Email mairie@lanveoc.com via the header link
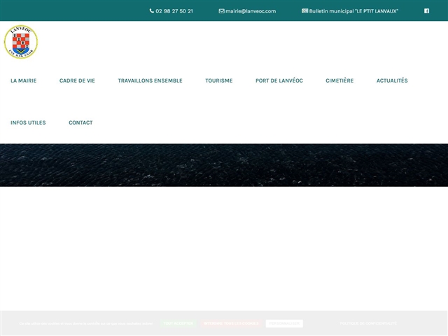 (251, 11)
